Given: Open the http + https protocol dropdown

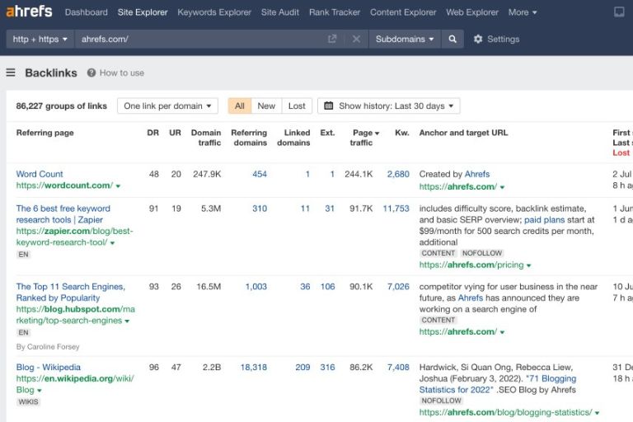Looking at the screenshot, I should coord(40,40).
